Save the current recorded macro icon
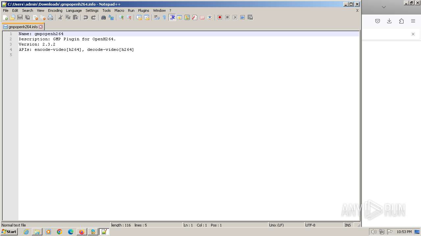Screen dimensions: 421x236 click(x=250, y=17)
